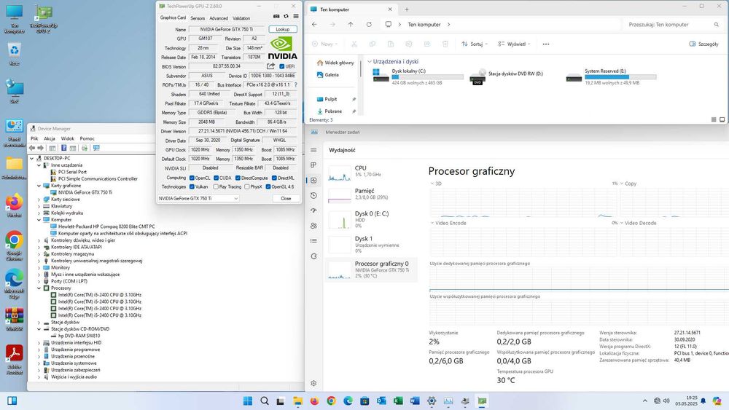Open the Plik menu in Device Manager
This screenshot has height=410, width=729.
tap(34, 138)
